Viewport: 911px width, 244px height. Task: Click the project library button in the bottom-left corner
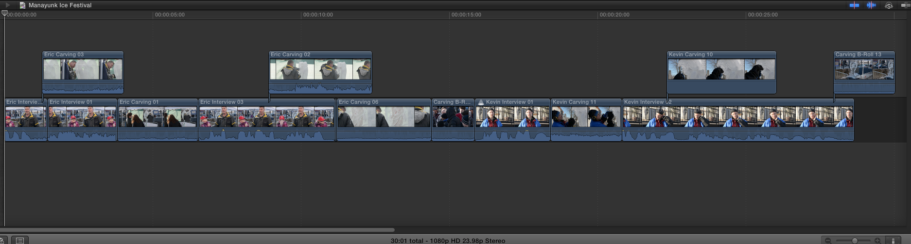3,240
